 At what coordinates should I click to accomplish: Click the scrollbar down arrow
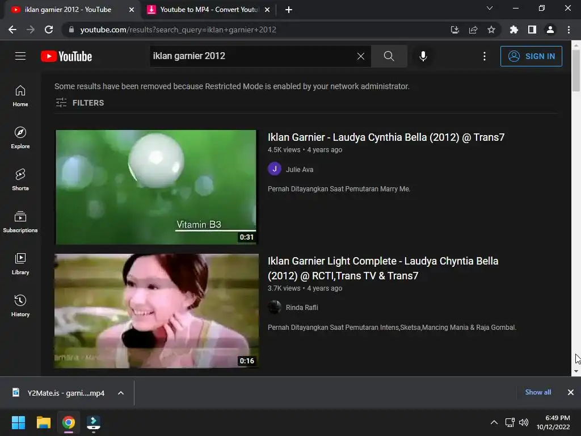point(576,371)
